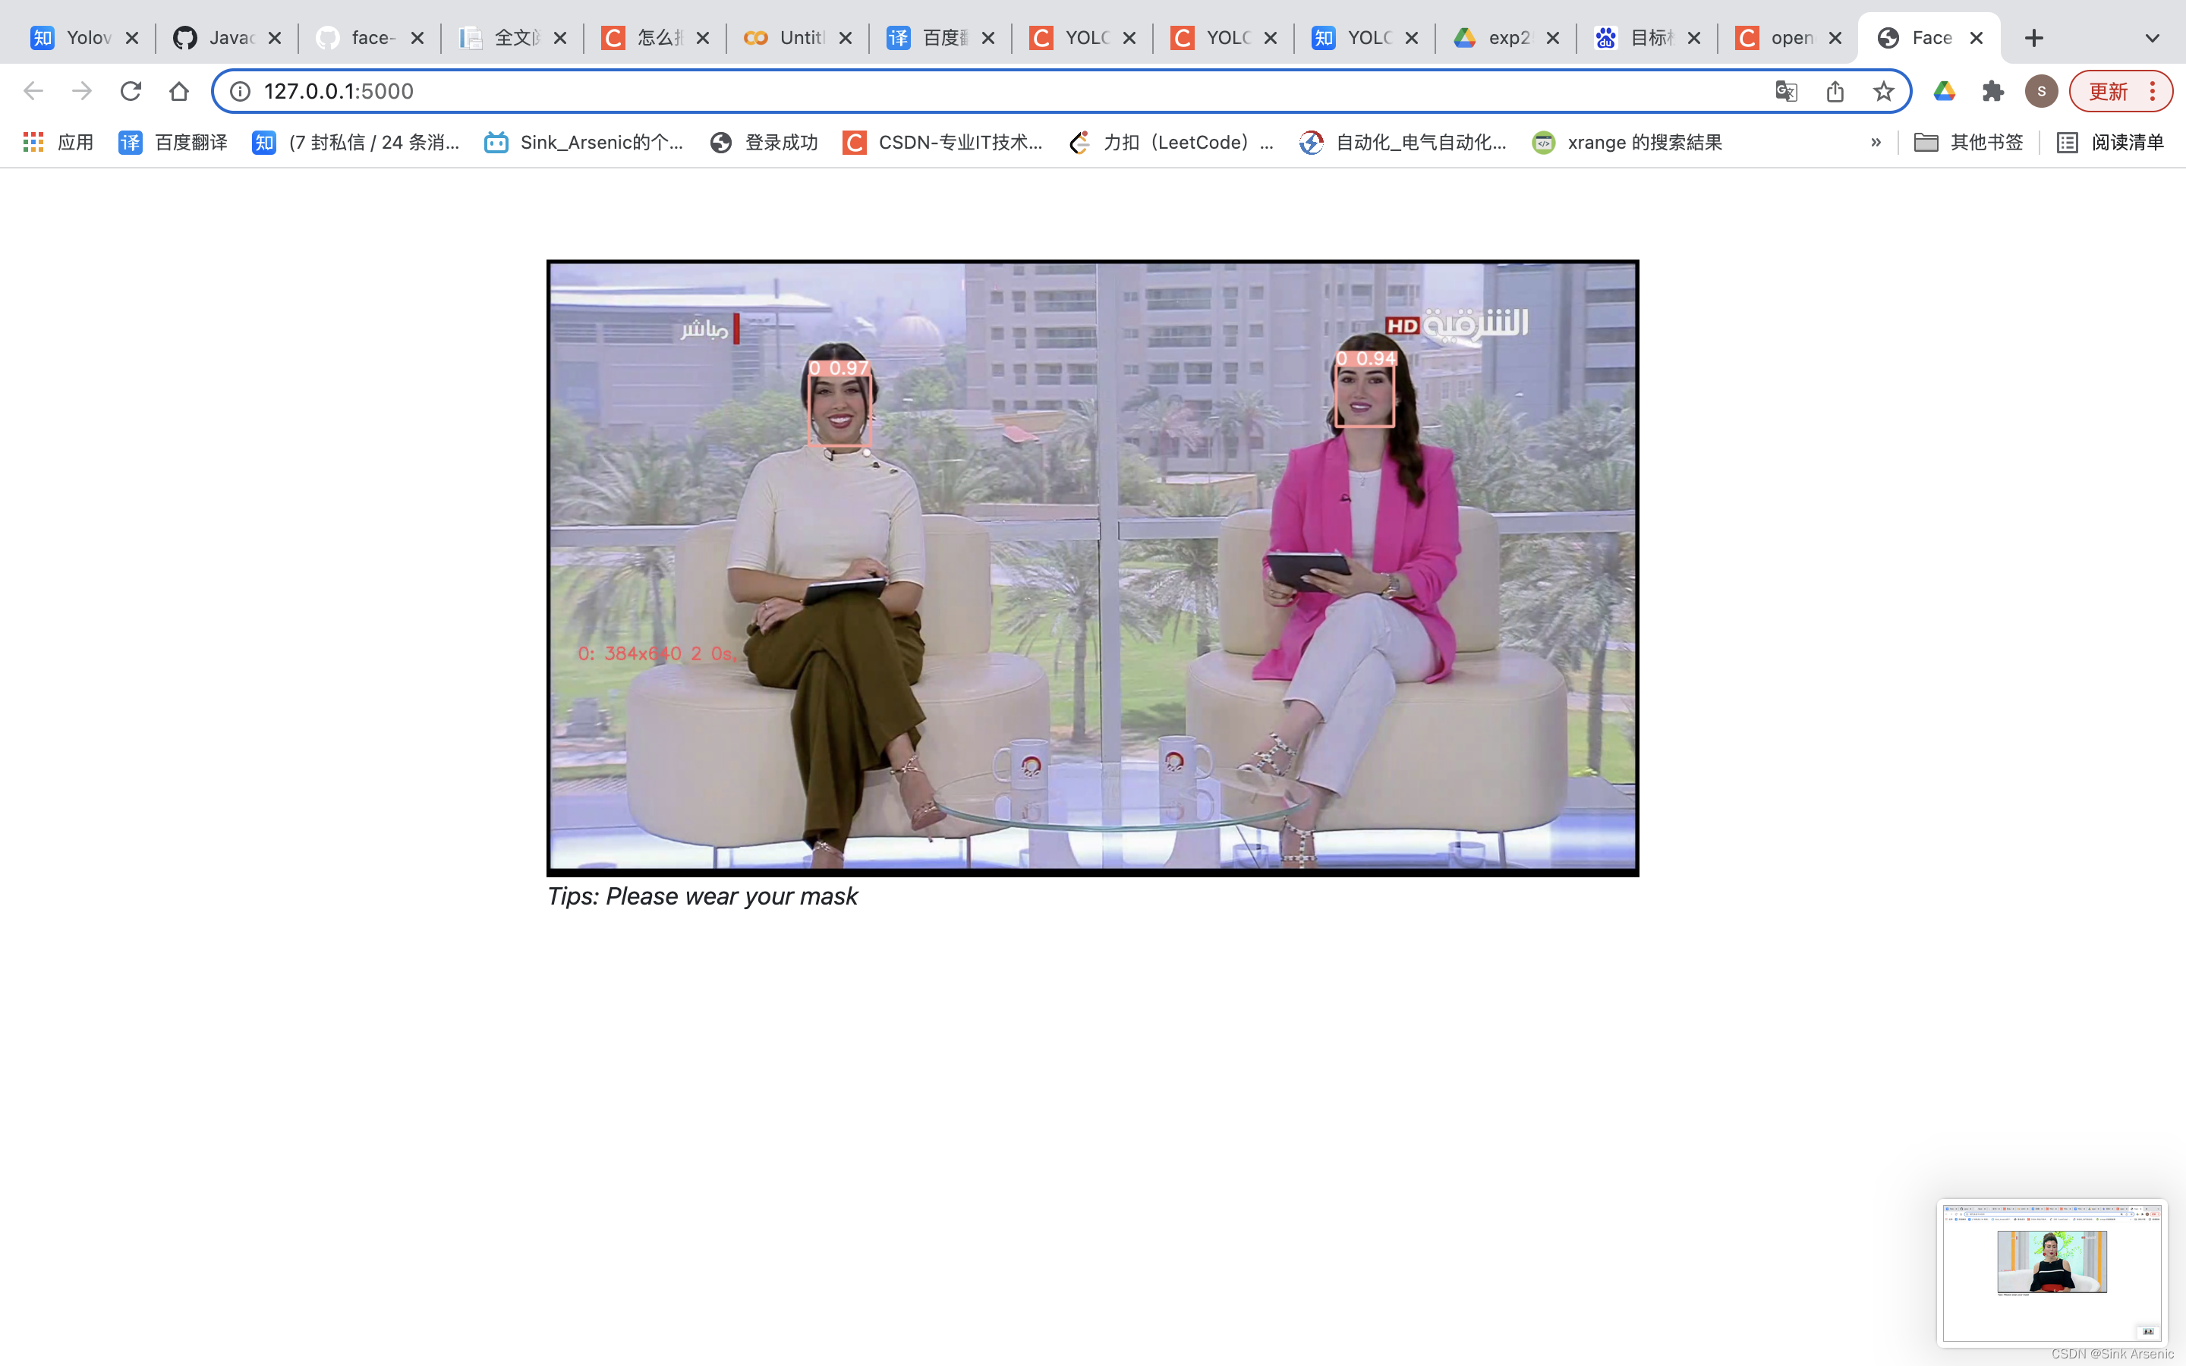Open the Extensions puzzle icon
The image size is (2186, 1366).
coord(1992,91)
